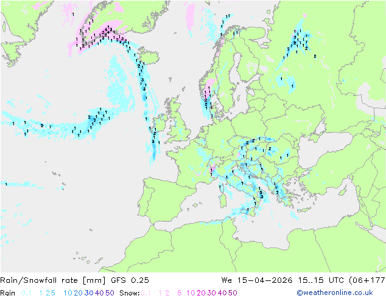Select the Rain legend value 2

click(x=47, y=293)
